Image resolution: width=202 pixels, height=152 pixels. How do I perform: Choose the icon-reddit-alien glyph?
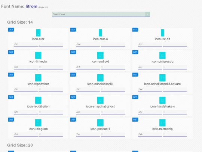(x=38, y=100)
